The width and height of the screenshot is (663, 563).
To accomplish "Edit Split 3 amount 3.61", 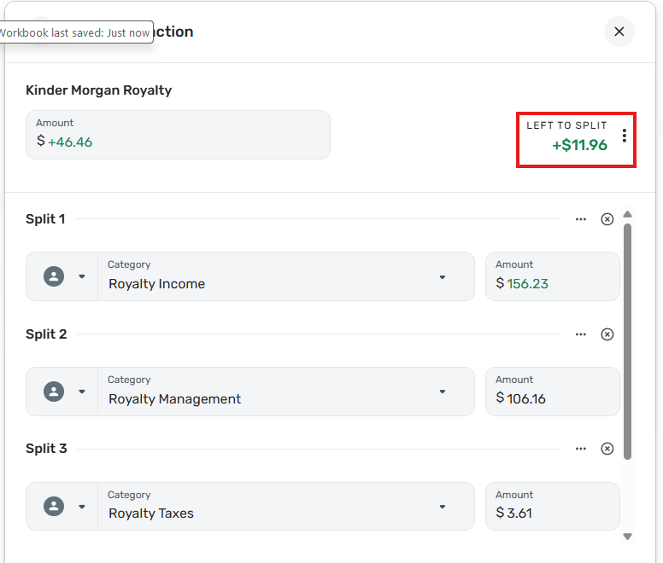I will [552, 514].
